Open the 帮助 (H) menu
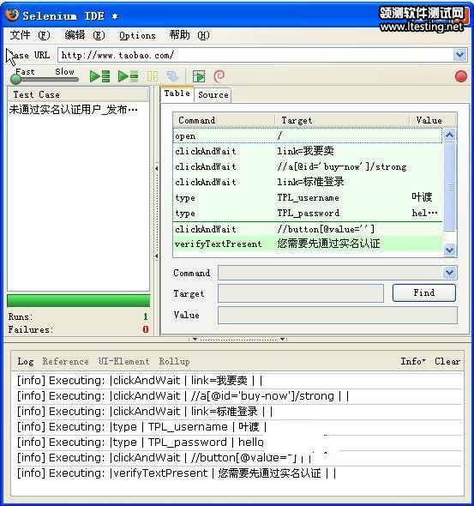This screenshot has width=474, height=506. (189, 35)
